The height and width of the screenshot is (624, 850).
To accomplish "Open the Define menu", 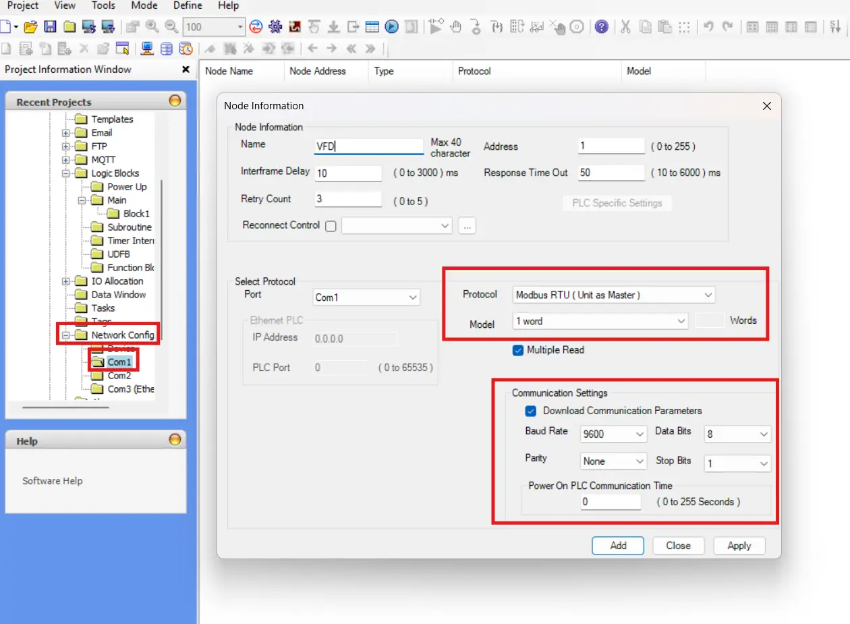I will pyautogui.click(x=188, y=5).
